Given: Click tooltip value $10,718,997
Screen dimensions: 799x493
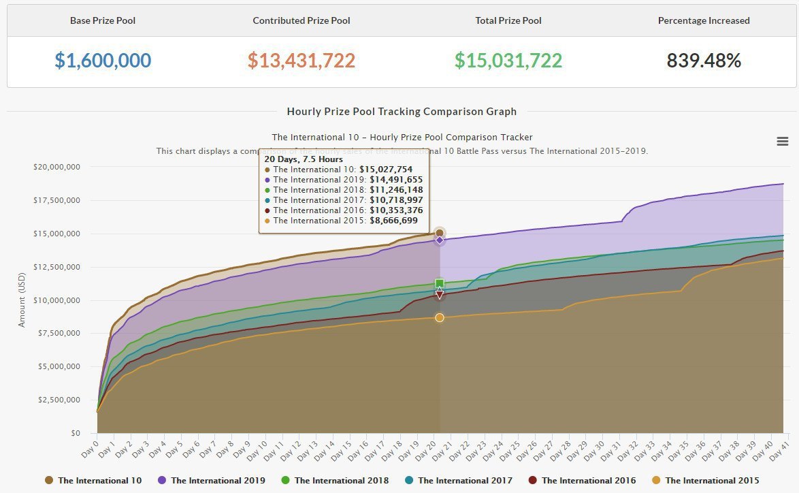Looking at the screenshot, I should coord(396,200).
